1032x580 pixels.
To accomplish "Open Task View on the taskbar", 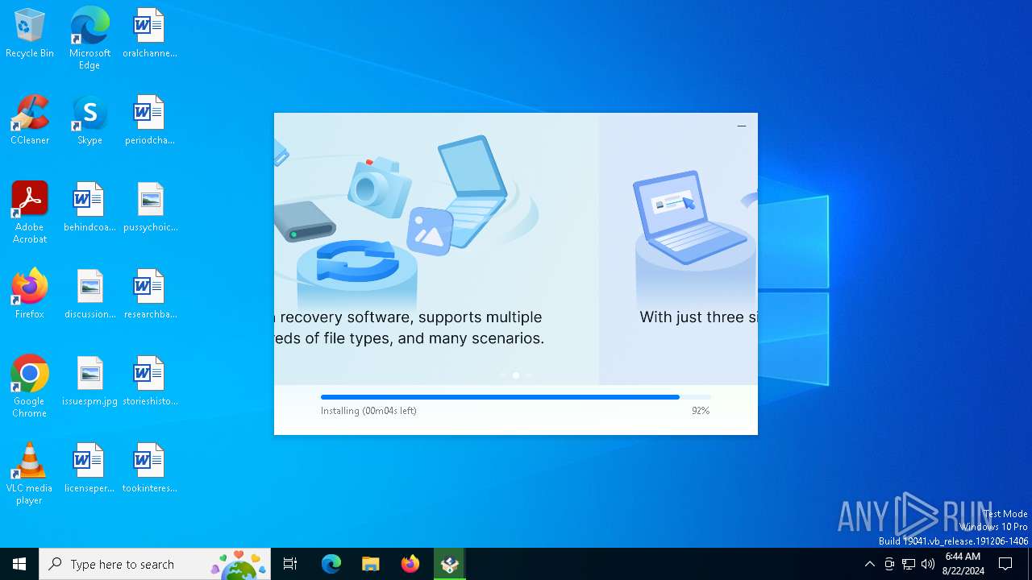I will coord(290,564).
